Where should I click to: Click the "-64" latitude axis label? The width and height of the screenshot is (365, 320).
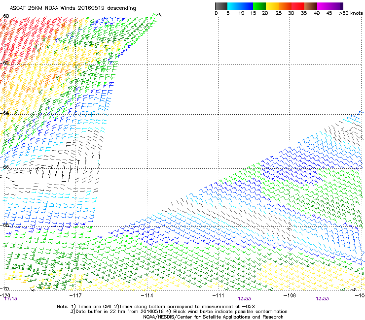4,113
